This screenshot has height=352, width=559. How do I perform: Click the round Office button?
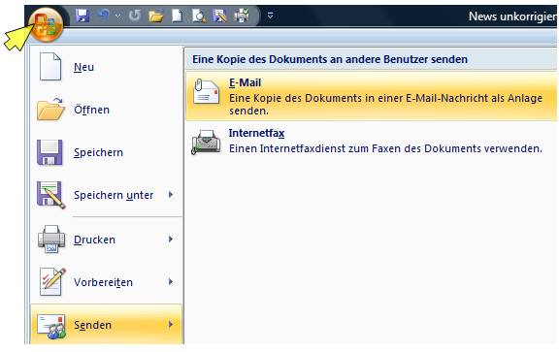pyautogui.click(x=46, y=24)
